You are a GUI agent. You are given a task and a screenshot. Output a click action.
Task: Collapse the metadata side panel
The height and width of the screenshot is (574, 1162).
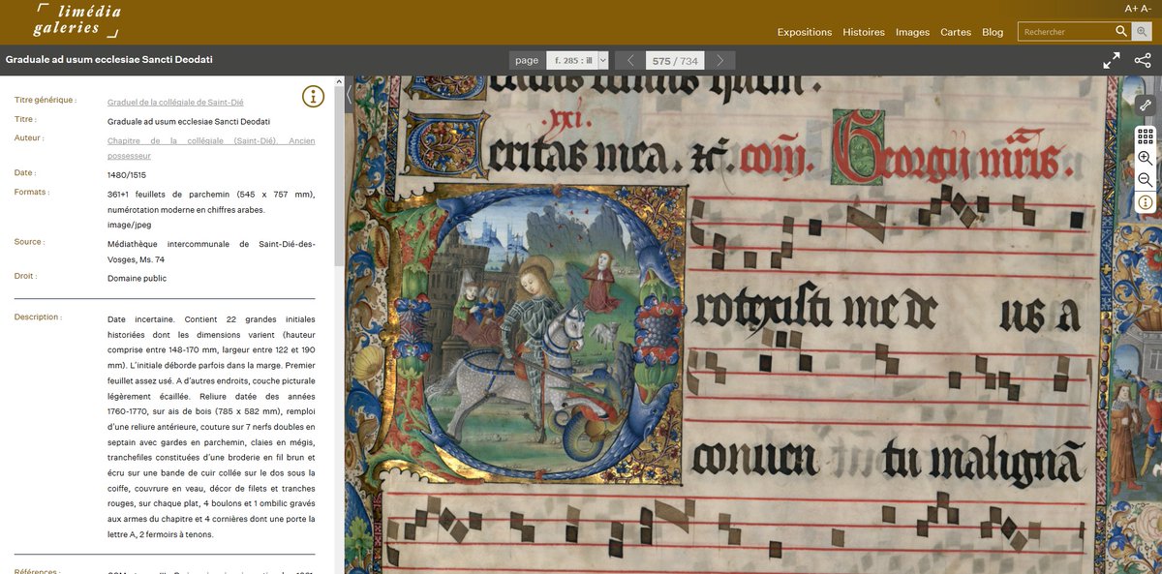click(350, 95)
